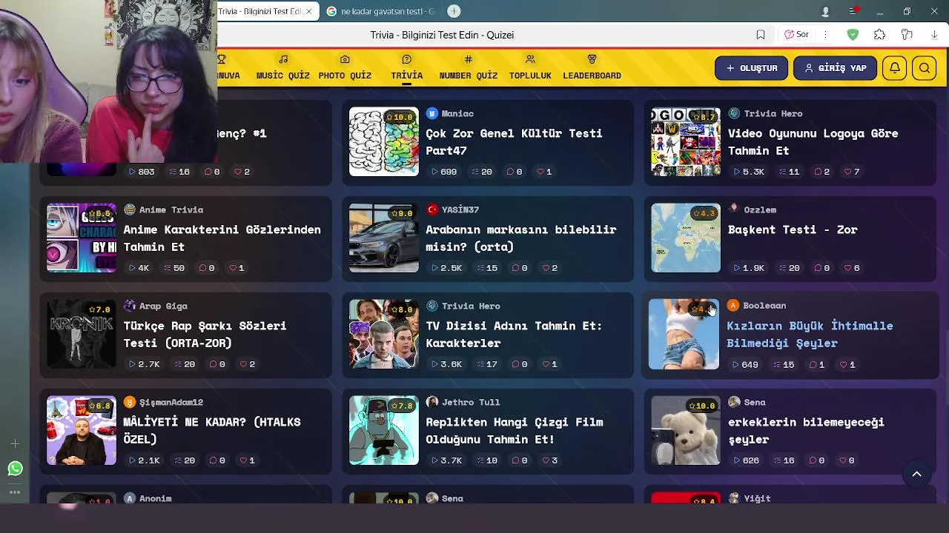Image resolution: width=949 pixels, height=533 pixels.
Task: Click the cartoon character thumbnail of Replikten quiz
Action: (x=384, y=430)
